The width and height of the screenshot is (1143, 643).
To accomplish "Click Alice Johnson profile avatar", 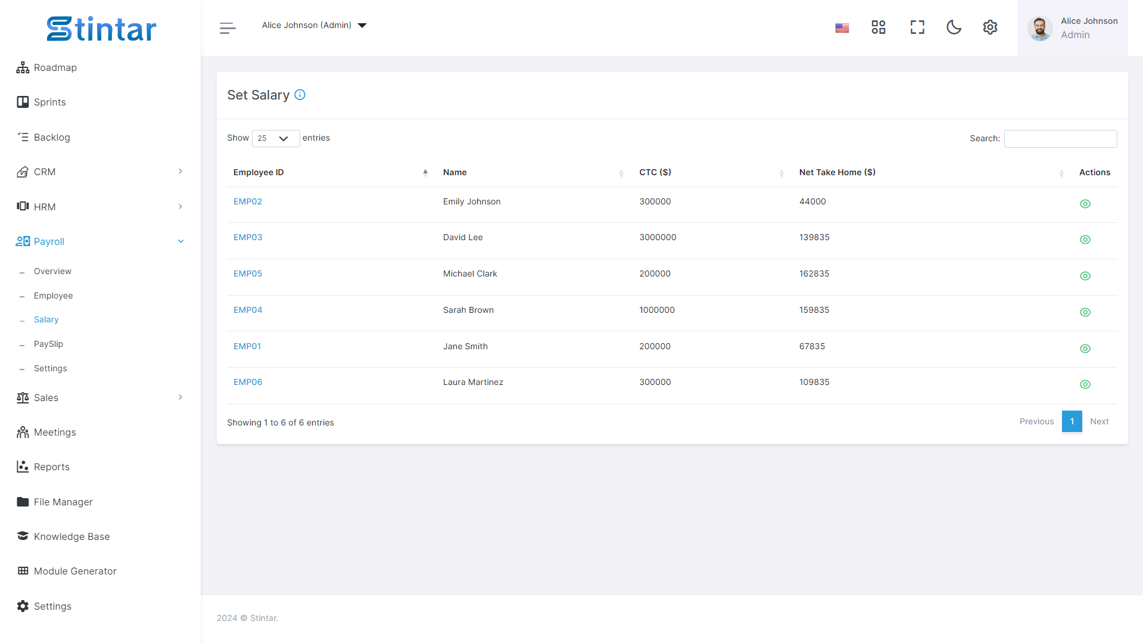I will (1040, 28).
